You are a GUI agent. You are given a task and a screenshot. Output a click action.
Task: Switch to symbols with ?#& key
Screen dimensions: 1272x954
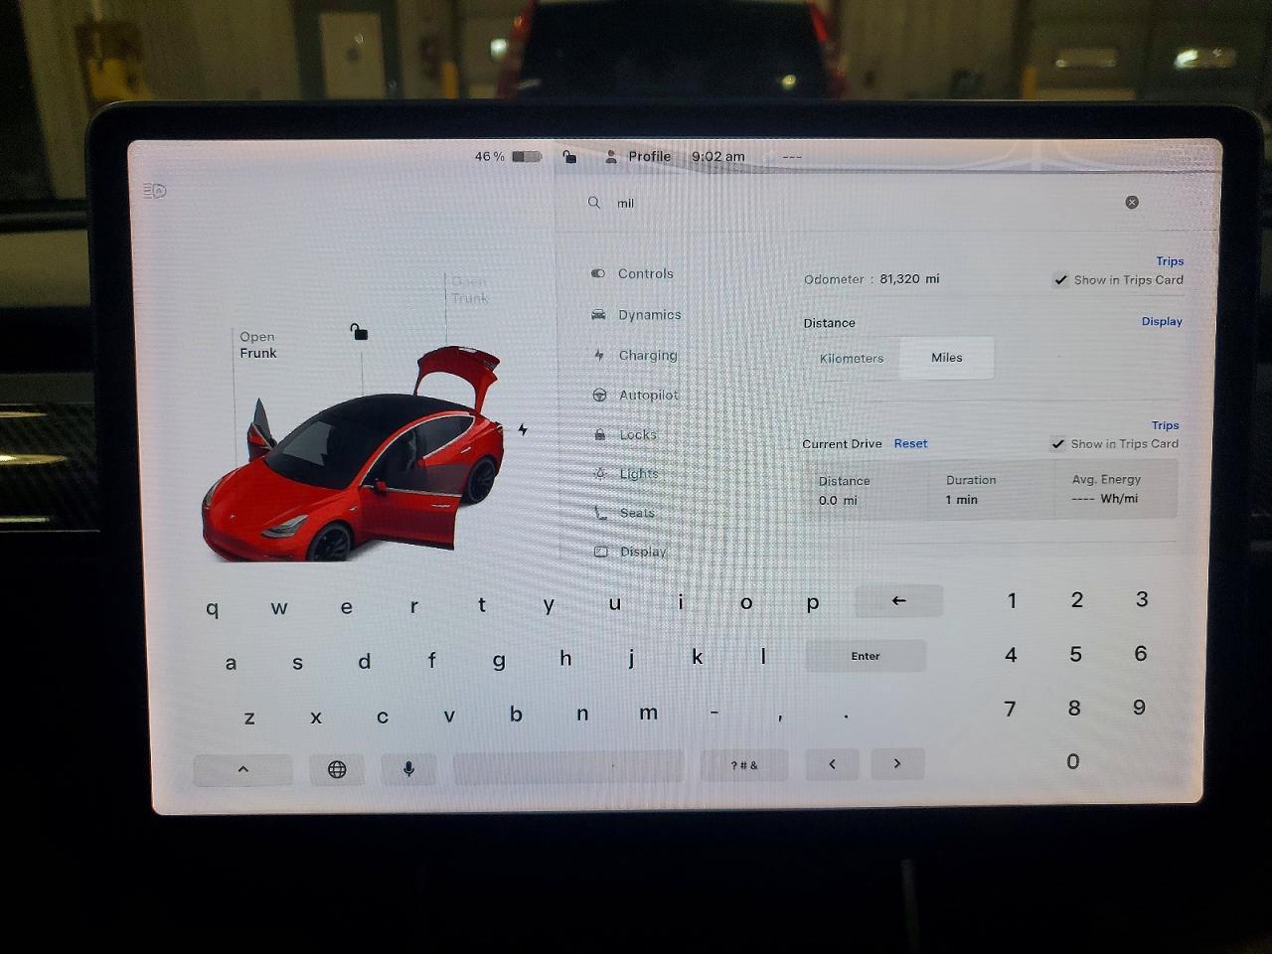point(744,765)
